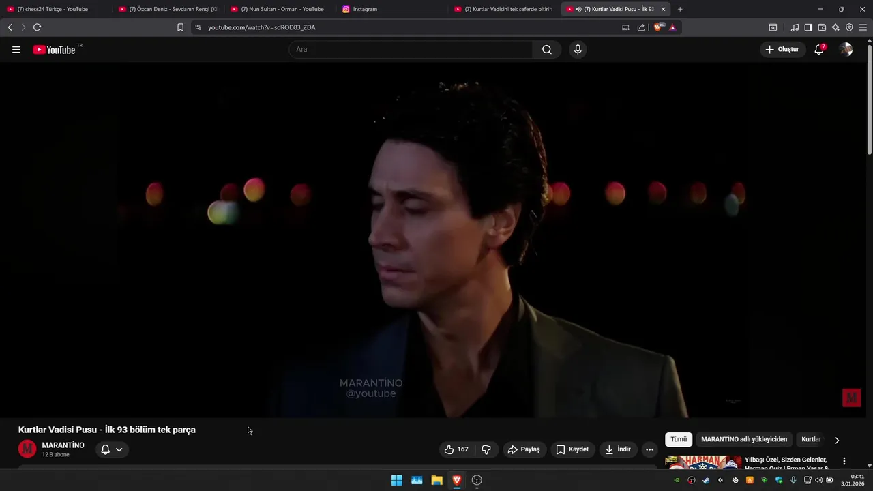Click İndir to download video

tap(618, 449)
